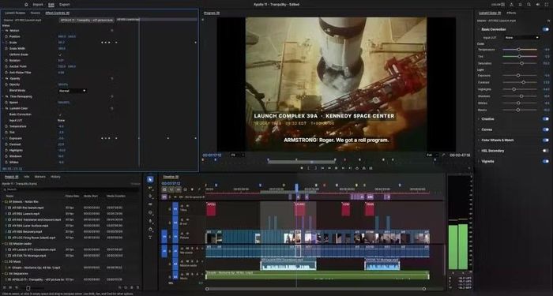
Task: Open the Fit zoom level dropdown
Action: click(237, 155)
